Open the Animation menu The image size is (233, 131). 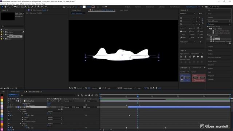[x=28, y=4]
